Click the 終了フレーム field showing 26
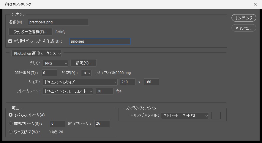The image size is (262, 143). 102,123
